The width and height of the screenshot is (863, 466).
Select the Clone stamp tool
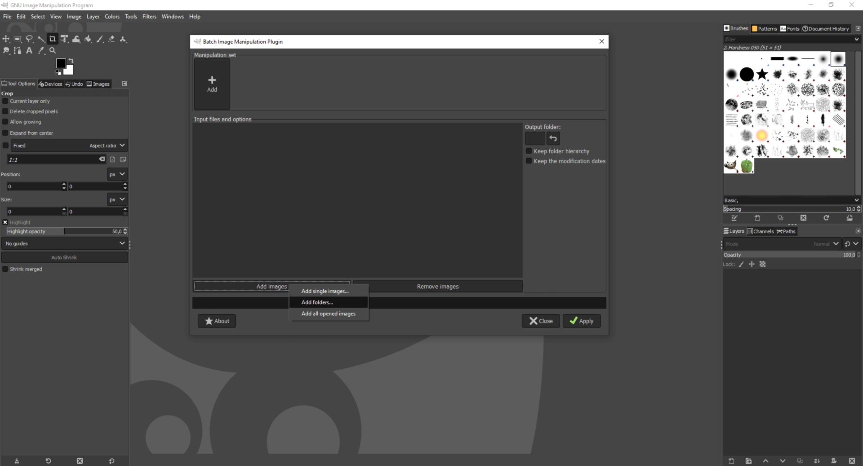(123, 39)
